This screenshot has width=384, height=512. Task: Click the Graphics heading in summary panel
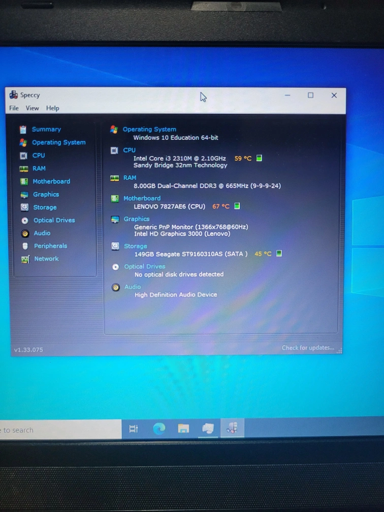(137, 219)
